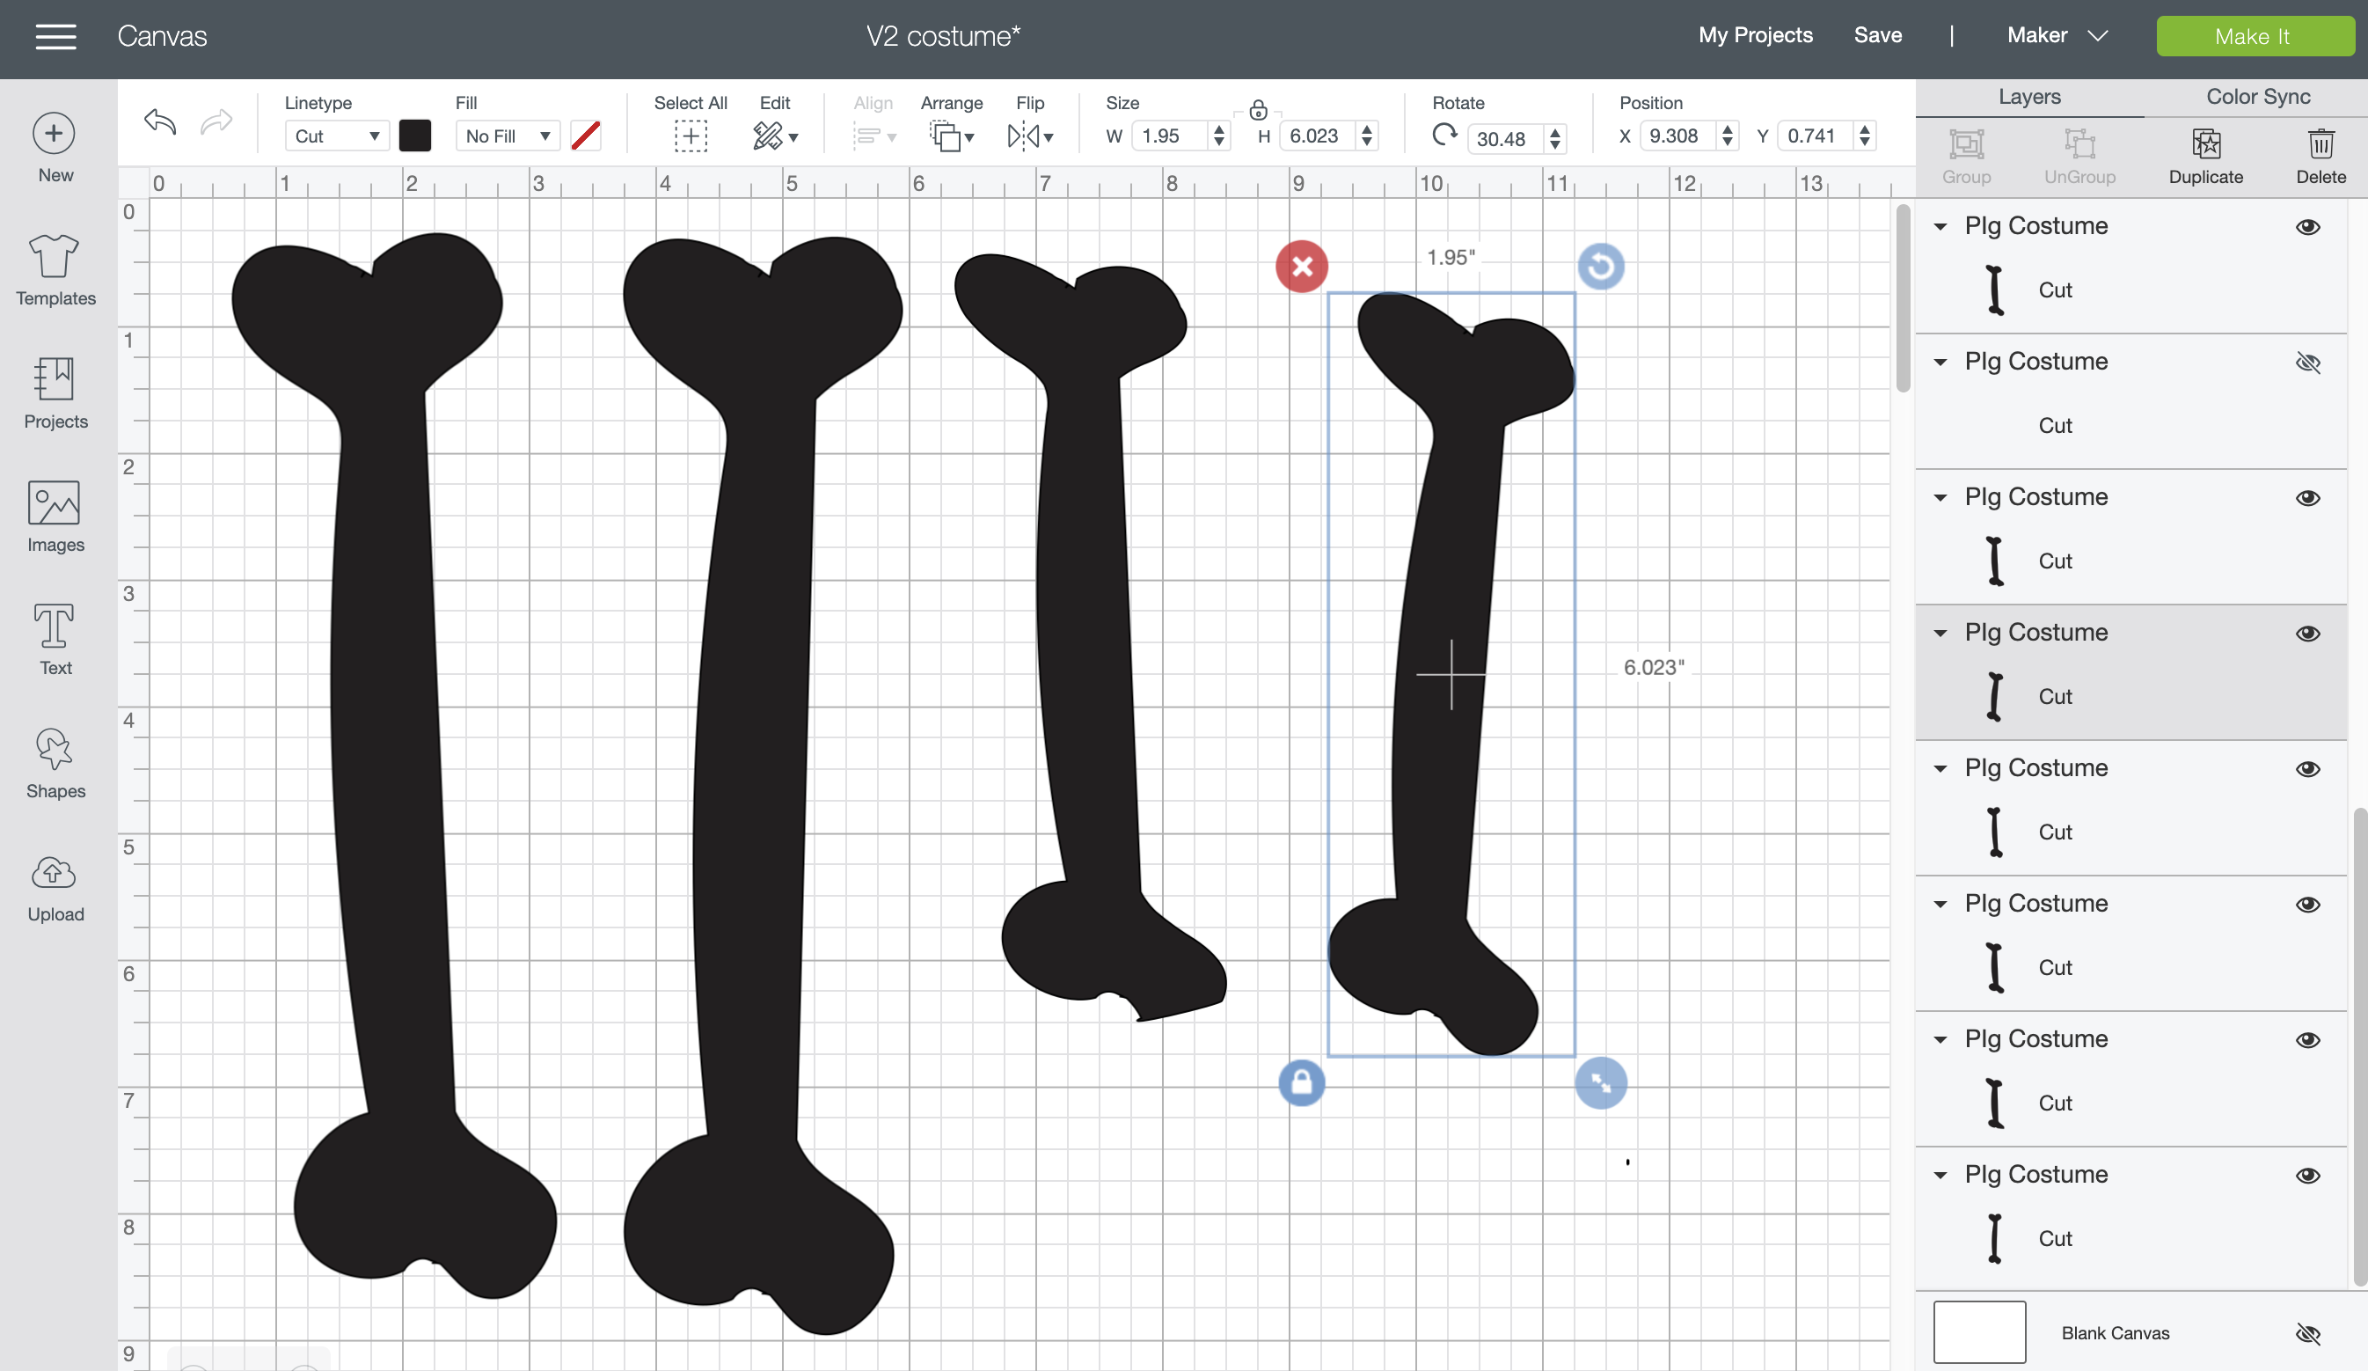Hide the Blank Canvas layer

[x=2309, y=1333]
